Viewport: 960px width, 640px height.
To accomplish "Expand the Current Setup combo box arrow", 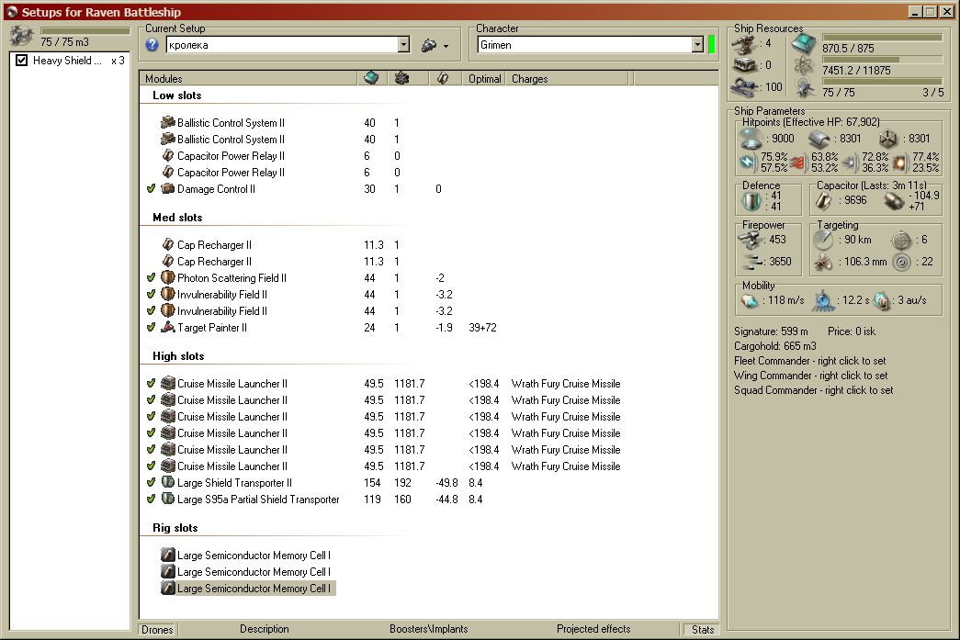I will point(403,45).
